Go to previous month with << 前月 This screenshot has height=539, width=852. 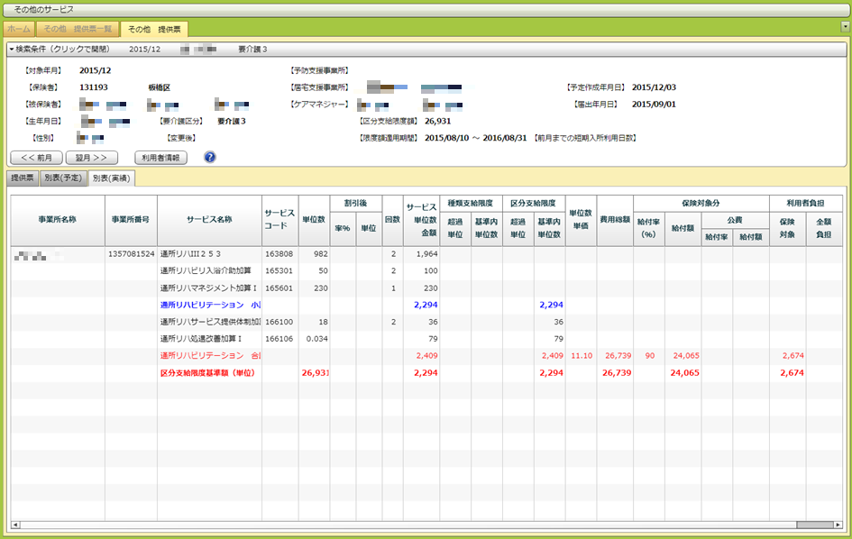[x=36, y=157]
